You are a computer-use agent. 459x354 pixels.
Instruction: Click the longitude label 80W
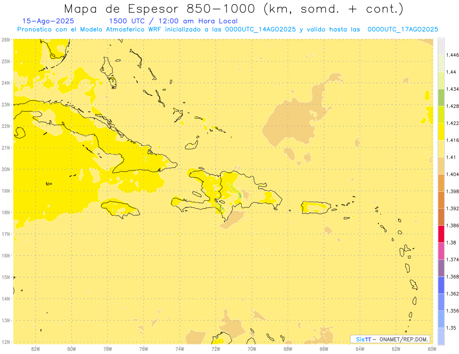pyautogui.click(x=72, y=349)
